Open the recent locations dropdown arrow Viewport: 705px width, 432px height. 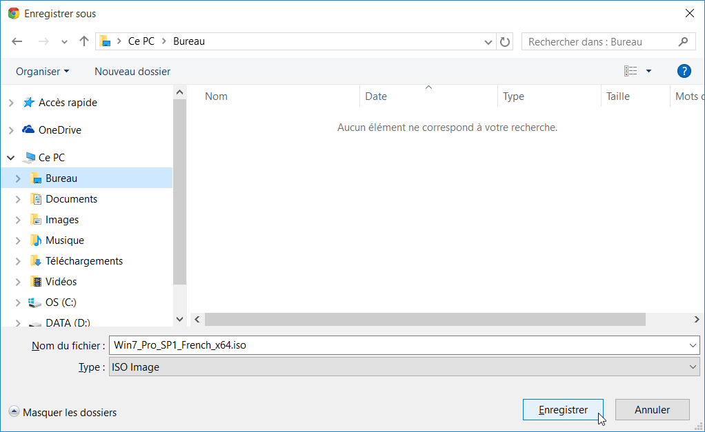[64, 42]
